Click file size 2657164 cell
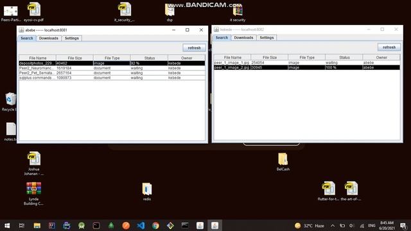411x231 pixels. [74, 73]
